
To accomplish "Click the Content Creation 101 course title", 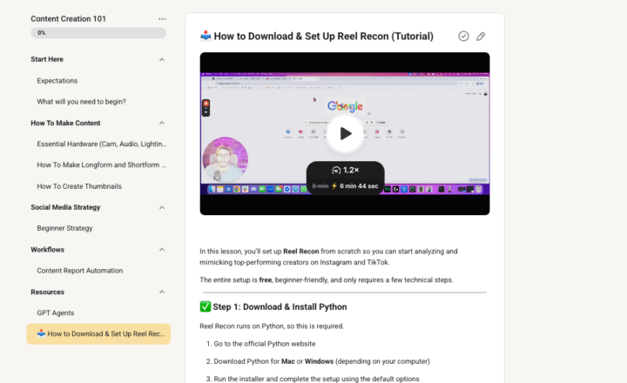I will [69, 19].
